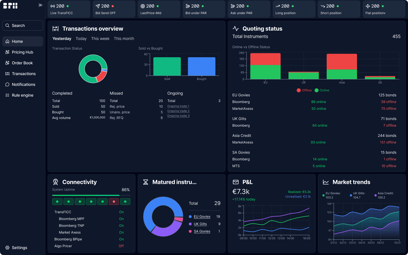Toggle the Offline legend in Quoting status

point(304,90)
